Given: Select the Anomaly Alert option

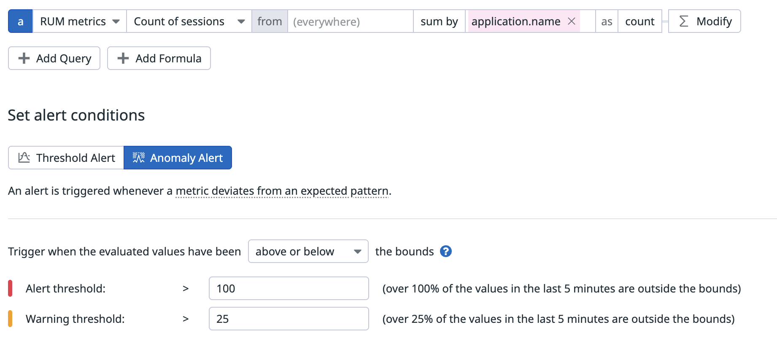Looking at the screenshot, I should tap(178, 158).
